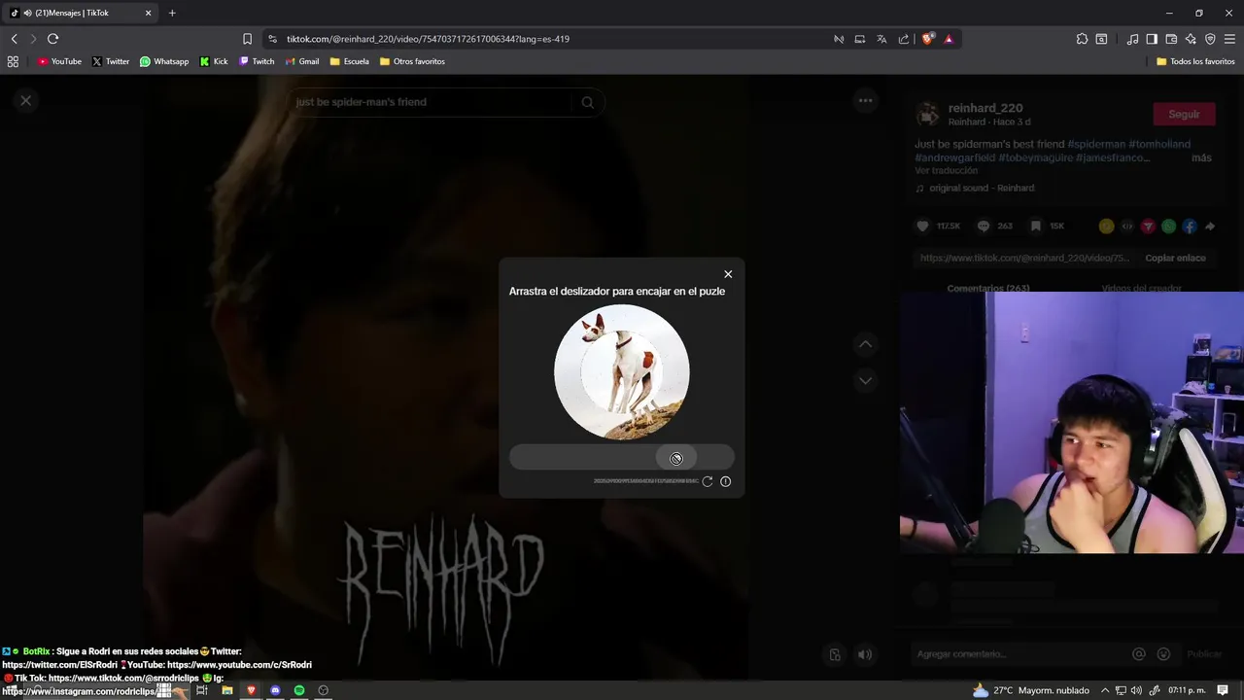
Task: Open Brave Shields lion icon
Action: 928,39
